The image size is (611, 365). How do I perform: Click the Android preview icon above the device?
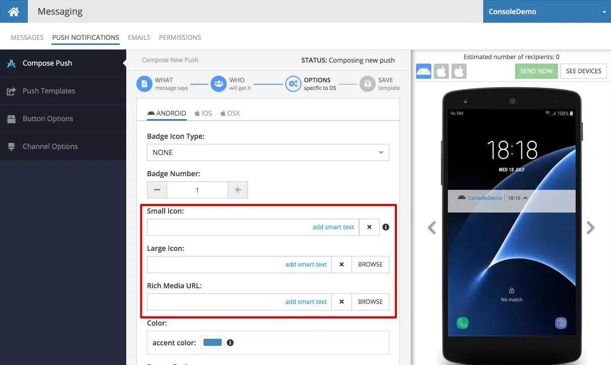(424, 71)
